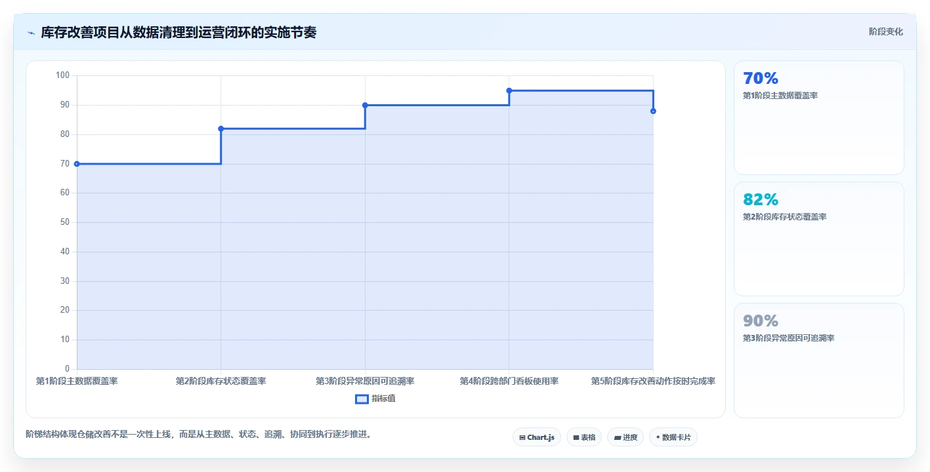
Task: Click x-axis label 第2阶段库存状态覆盖率
Action: [x=221, y=381]
